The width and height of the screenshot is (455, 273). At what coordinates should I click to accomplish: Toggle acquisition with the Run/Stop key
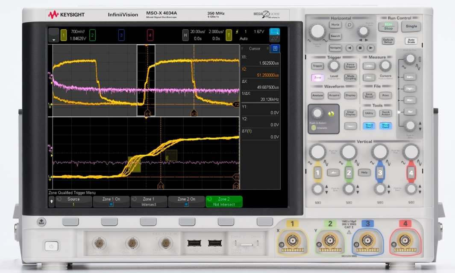(x=387, y=27)
